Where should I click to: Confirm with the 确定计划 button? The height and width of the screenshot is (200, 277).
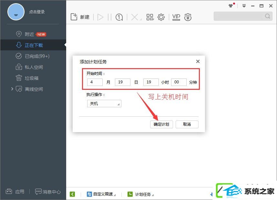pos(161,124)
